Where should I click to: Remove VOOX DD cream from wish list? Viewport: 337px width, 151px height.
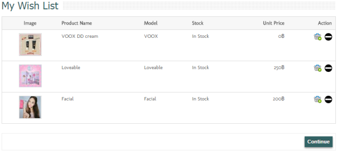pos(328,37)
